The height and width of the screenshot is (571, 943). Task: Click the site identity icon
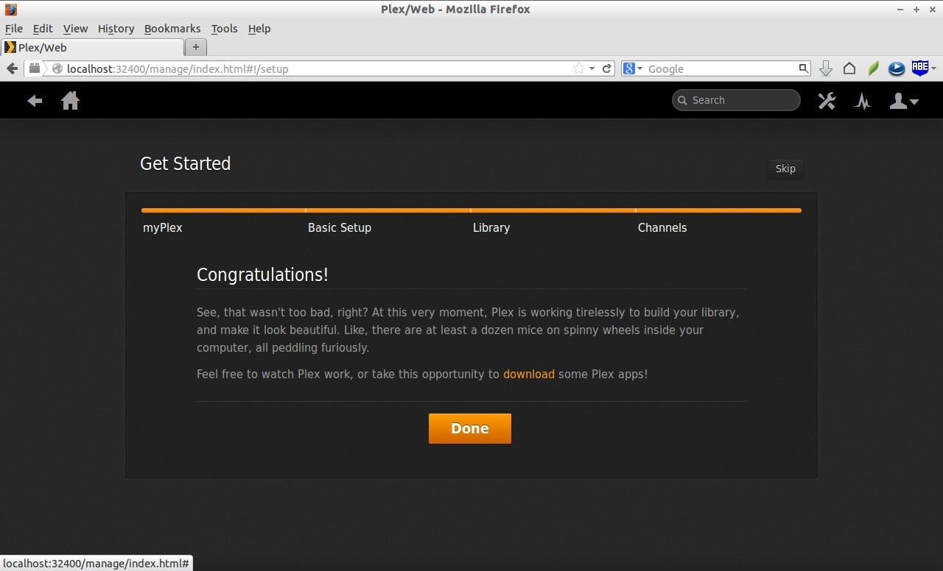tap(57, 68)
